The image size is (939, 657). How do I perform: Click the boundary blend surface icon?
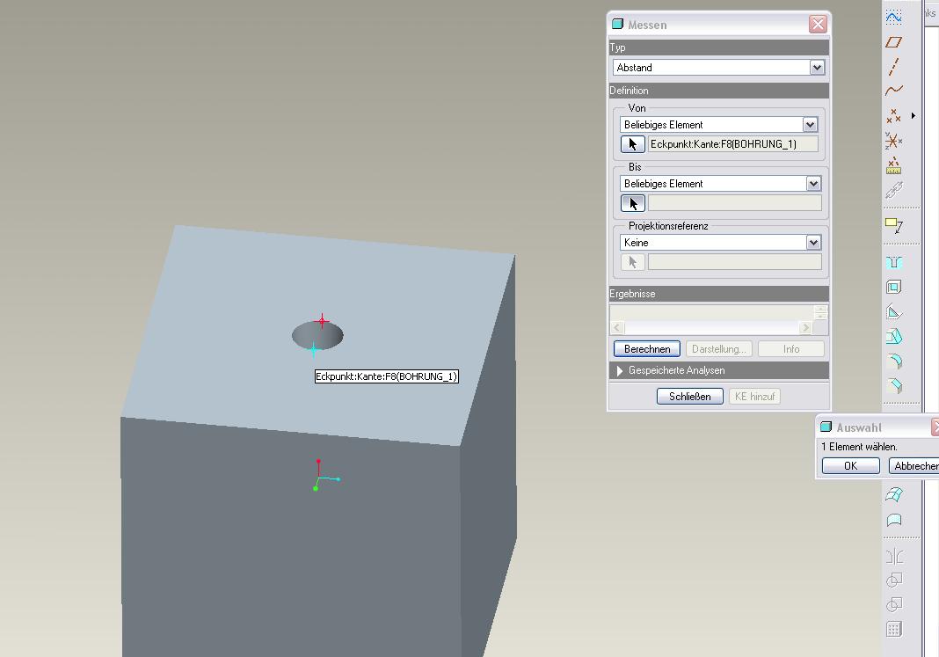[893, 494]
